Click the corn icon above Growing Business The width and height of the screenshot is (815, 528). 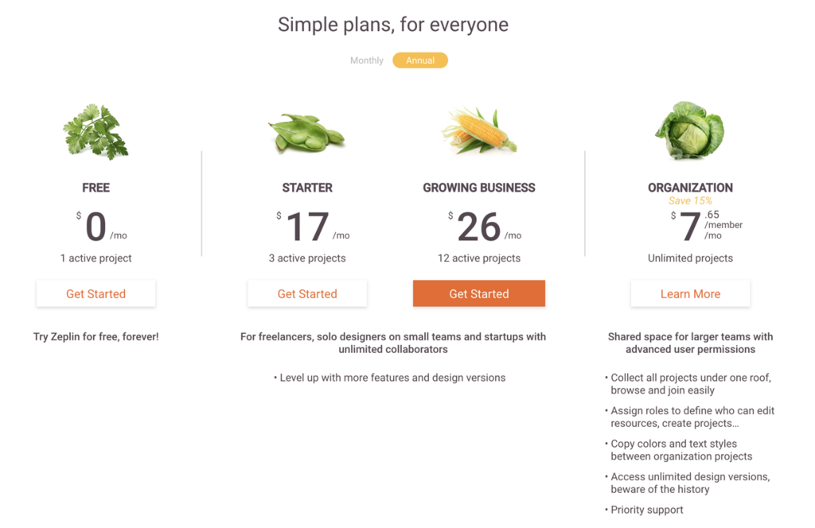(x=478, y=130)
